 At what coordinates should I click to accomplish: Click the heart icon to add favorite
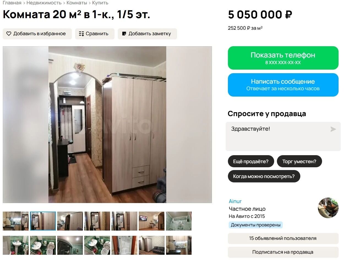tap(9, 34)
